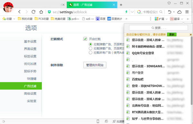Open 界面设置 in the sidebar
The image size is (193, 124).
pos(30,49)
